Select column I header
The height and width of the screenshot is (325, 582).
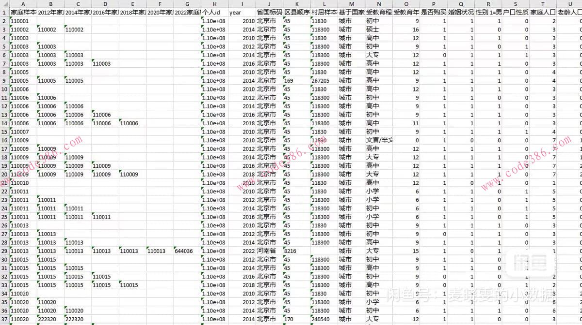point(242,4)
